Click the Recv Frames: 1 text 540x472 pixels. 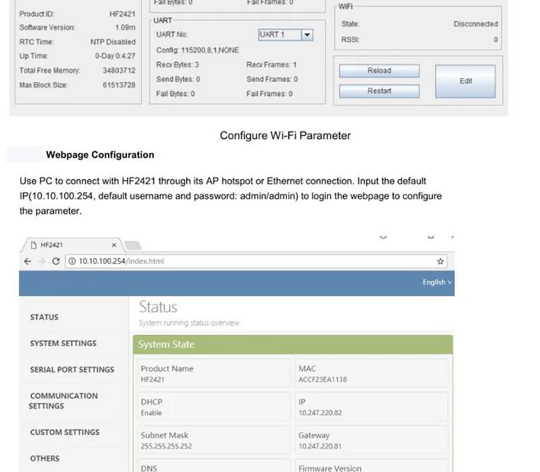(271, 65)
